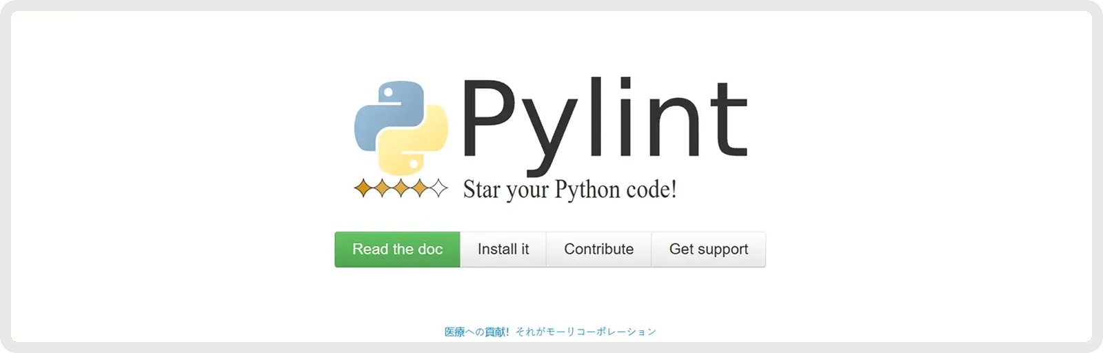Click the second gold star in the rating

[382, 188]
